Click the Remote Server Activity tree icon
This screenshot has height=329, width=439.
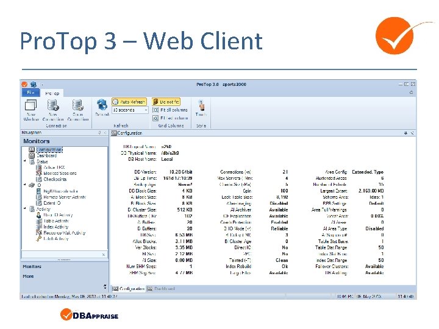(39, 197)
